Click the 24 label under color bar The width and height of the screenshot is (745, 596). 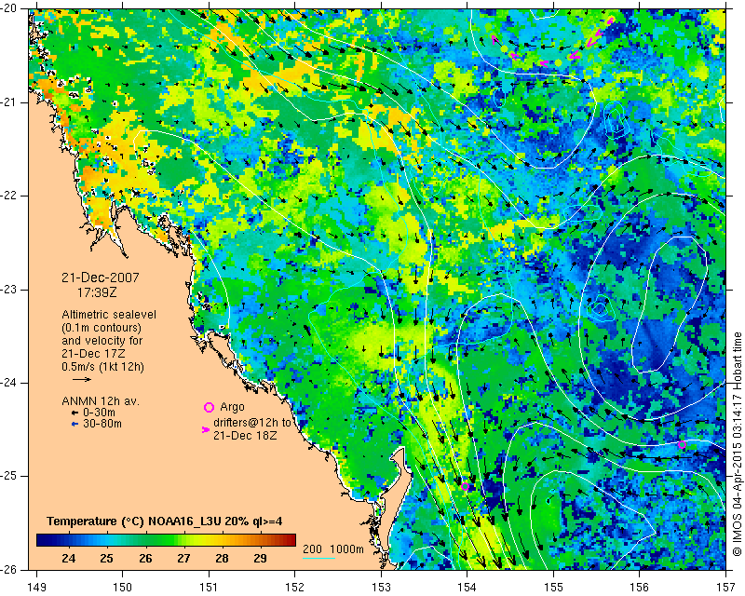(68, 559)
